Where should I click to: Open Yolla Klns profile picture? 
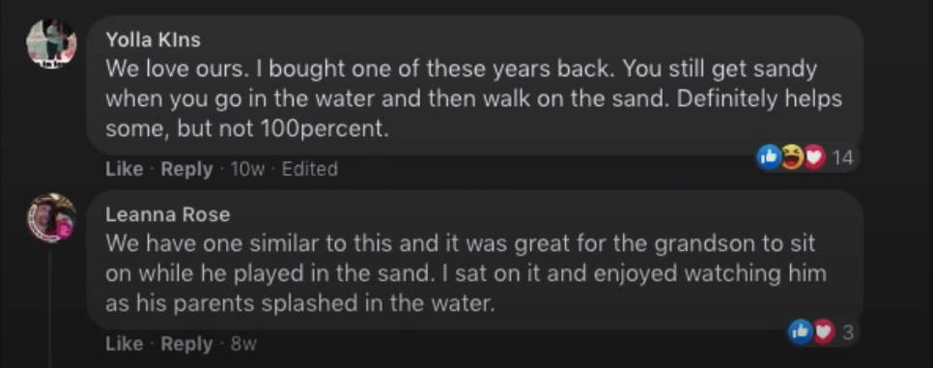click(x=52, y=43)
